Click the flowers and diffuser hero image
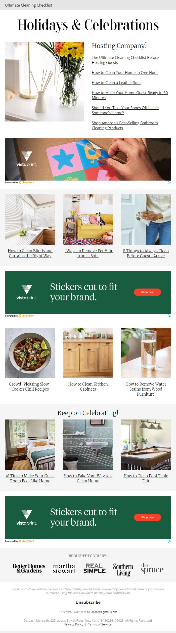The height and width of the screenshot is (633, 176). click(x=45, y=82)
